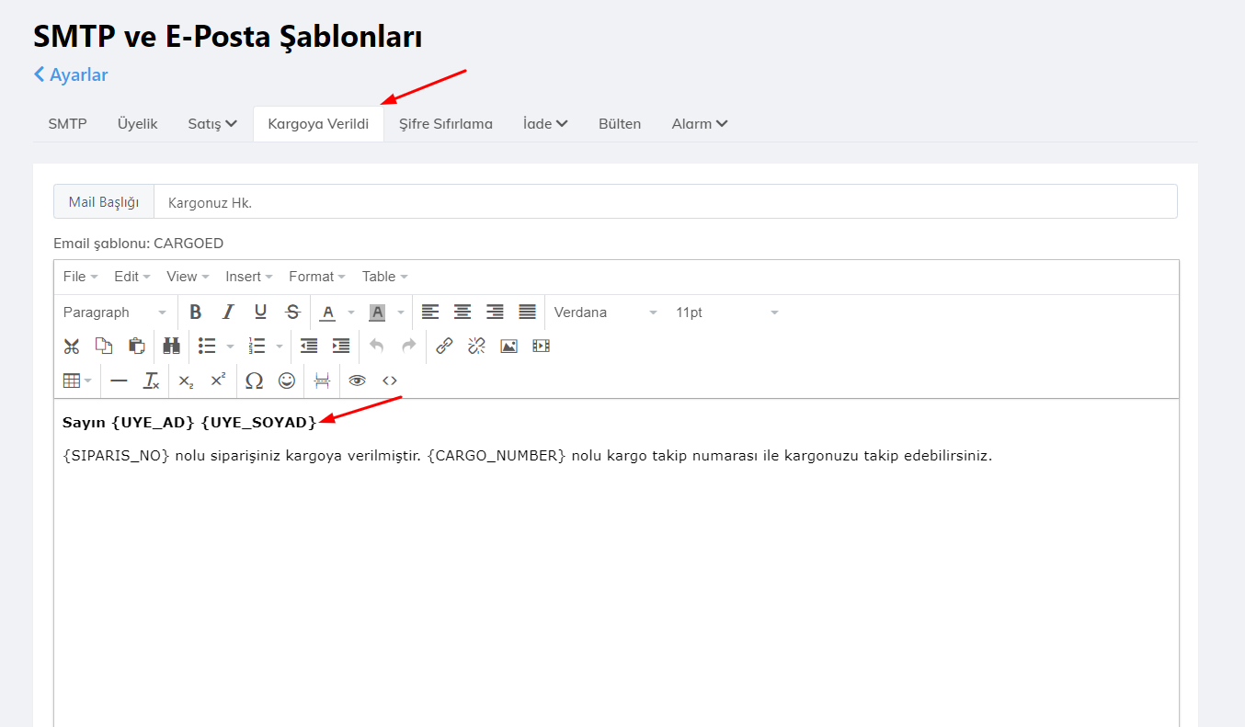Open the find and replace binoculars icon

click(x=171, y=346)
